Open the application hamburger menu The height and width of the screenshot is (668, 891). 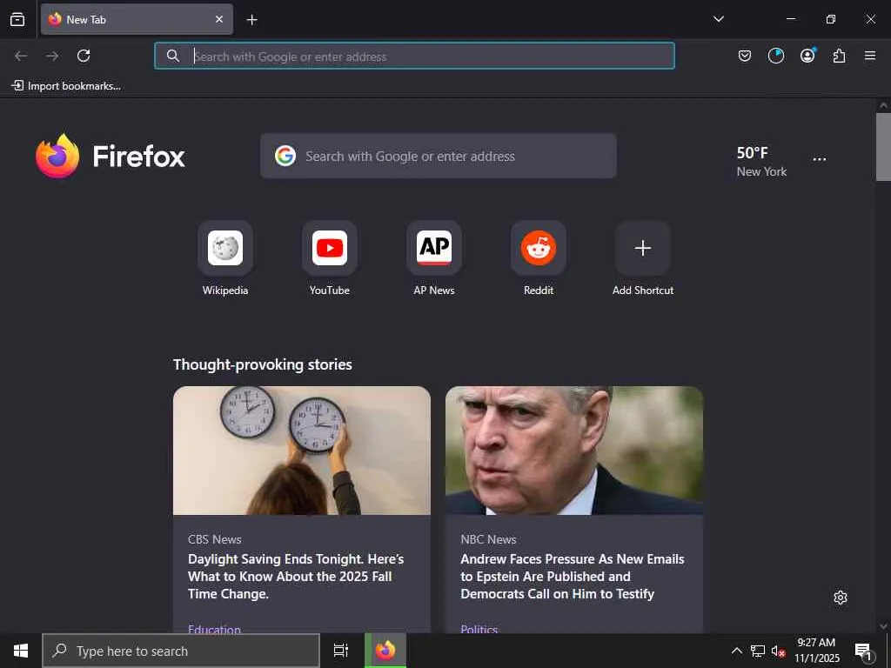point(870,56)
